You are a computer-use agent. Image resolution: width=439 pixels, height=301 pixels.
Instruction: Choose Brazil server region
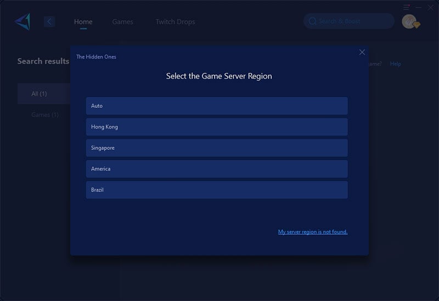click(x=217, y=190)
